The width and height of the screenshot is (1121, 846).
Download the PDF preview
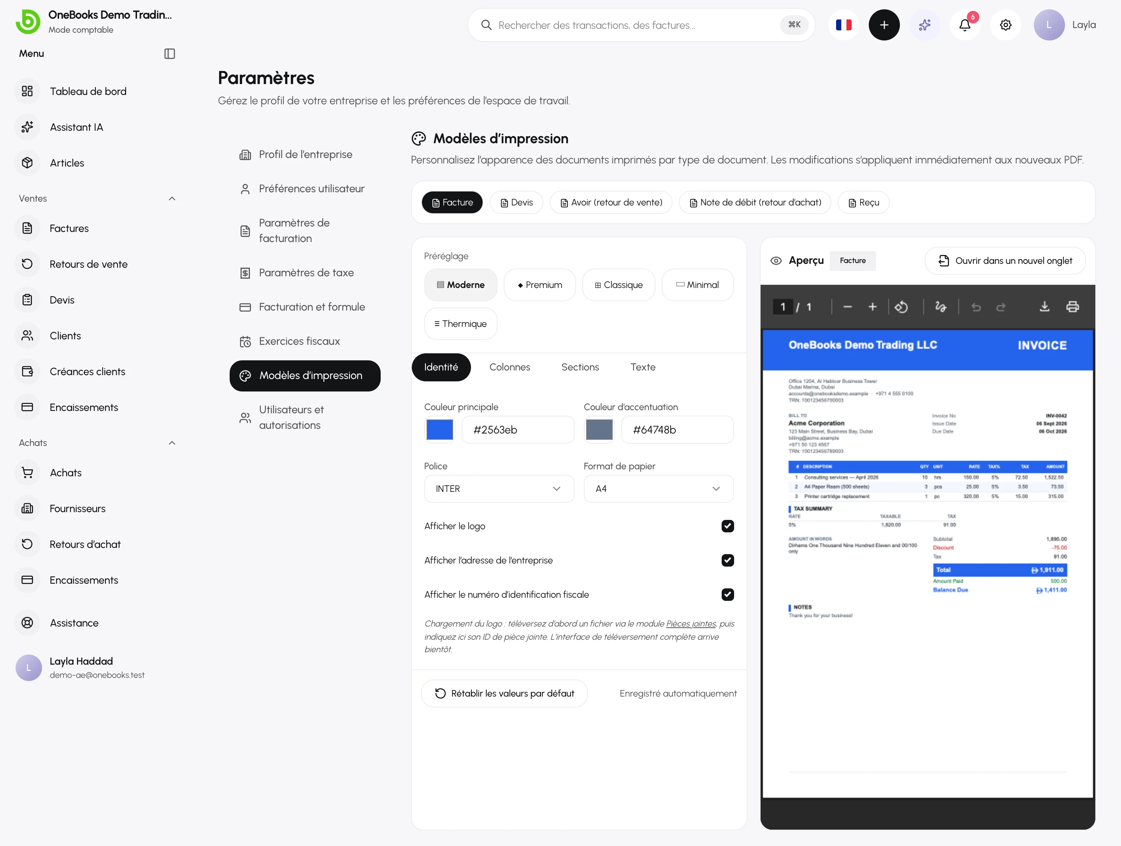1044,307
